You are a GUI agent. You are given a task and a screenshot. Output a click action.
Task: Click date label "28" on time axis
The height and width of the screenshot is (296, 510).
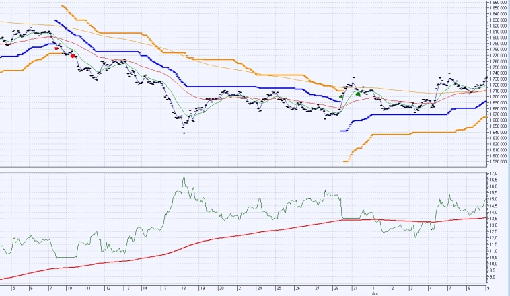336,288
